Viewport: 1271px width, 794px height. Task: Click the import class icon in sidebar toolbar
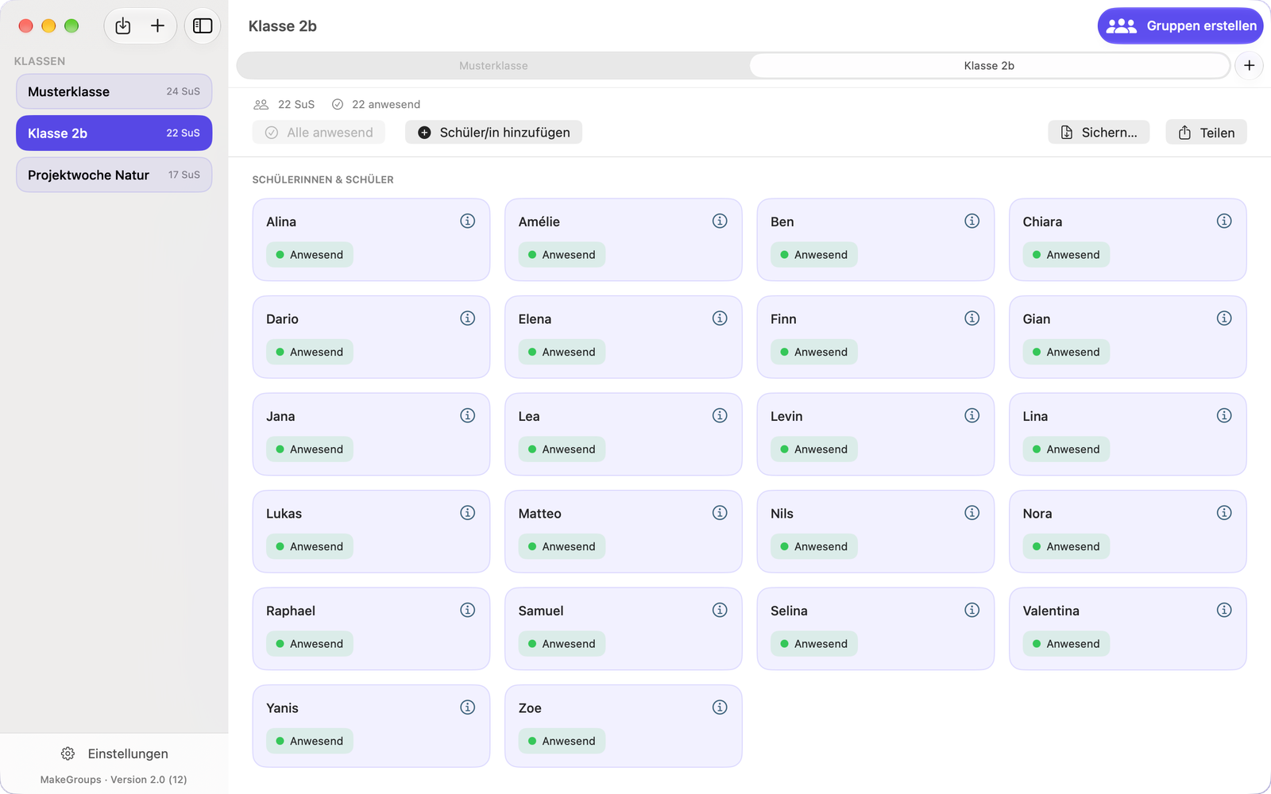pyautogui.click(x=123, y=26)
